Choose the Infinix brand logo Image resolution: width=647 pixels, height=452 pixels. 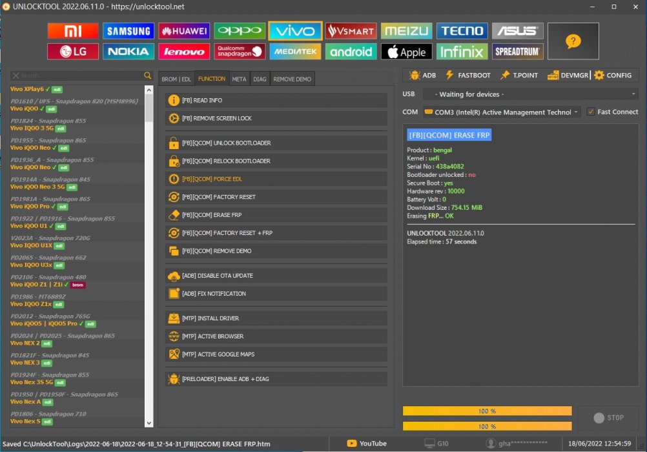[x=462, y=52]
